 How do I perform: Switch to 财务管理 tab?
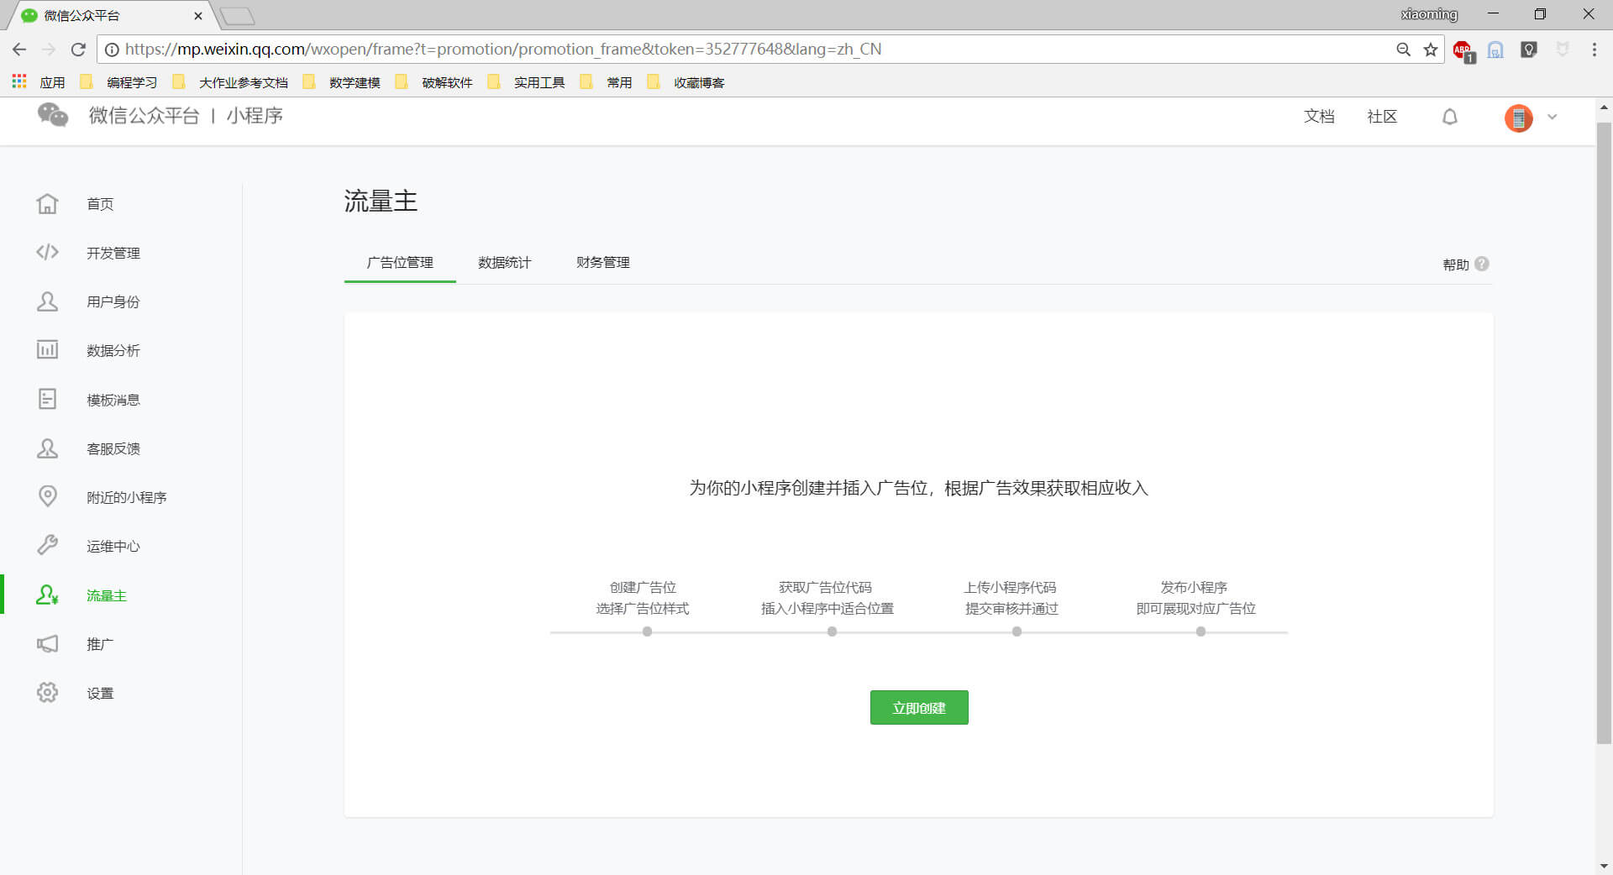(602, 263)
